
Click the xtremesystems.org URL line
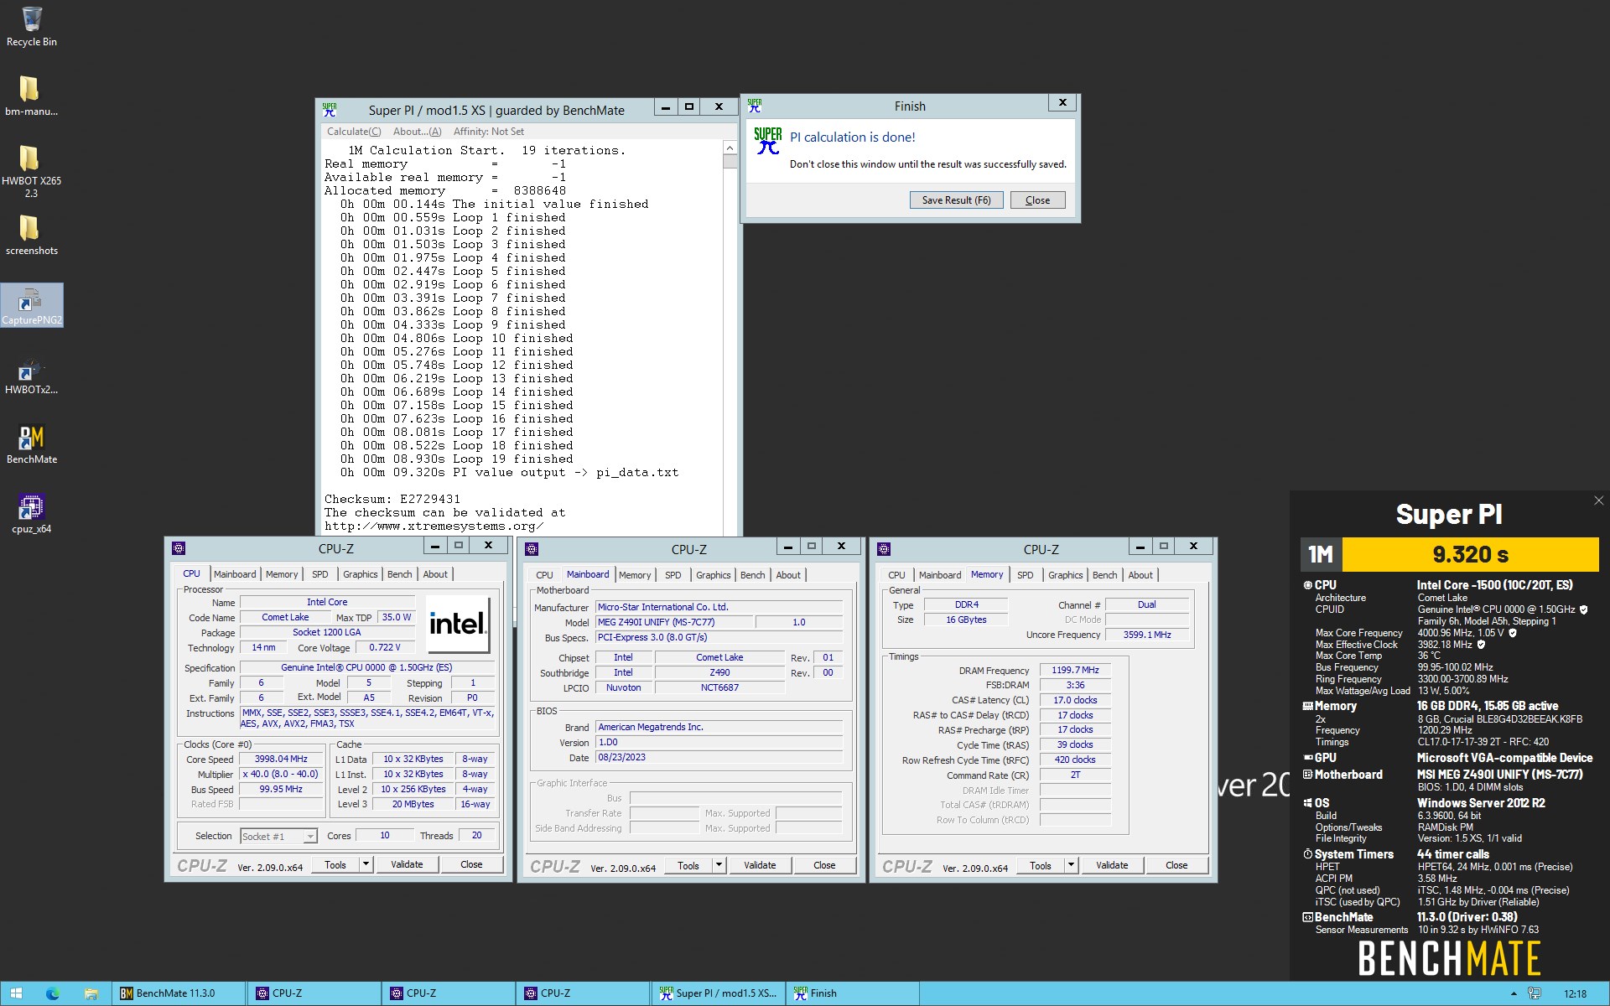(434, 526)
